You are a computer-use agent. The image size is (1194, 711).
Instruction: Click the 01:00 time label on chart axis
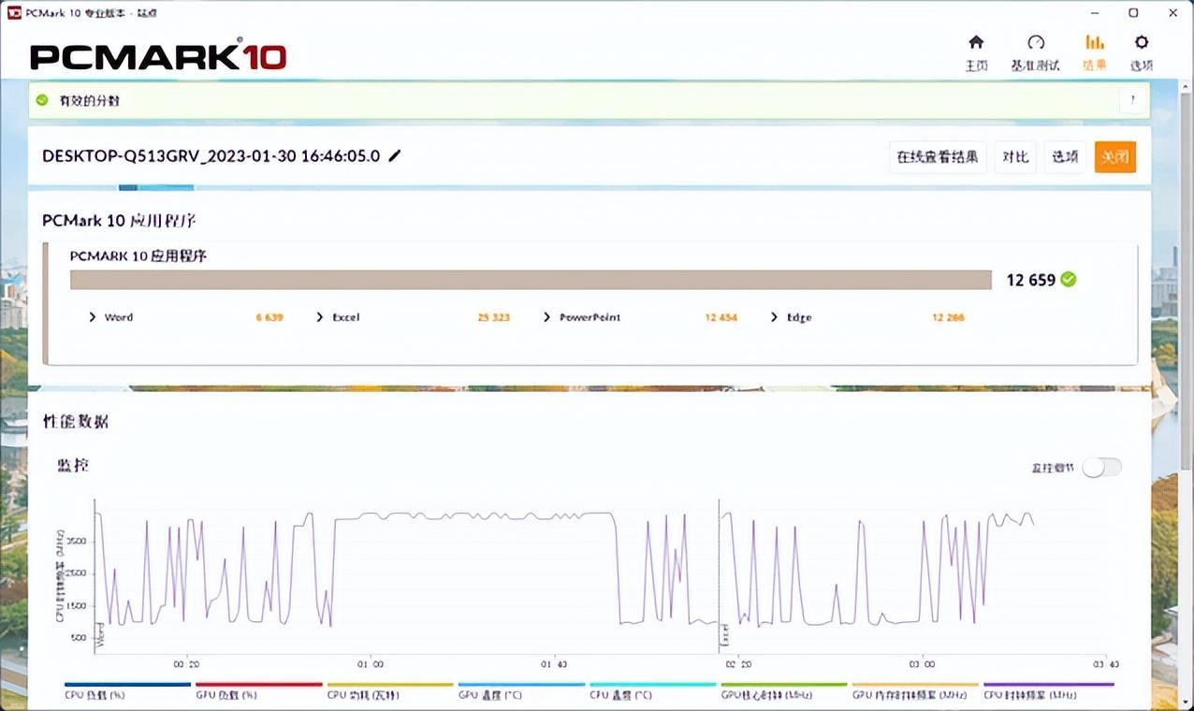[371, 664]
